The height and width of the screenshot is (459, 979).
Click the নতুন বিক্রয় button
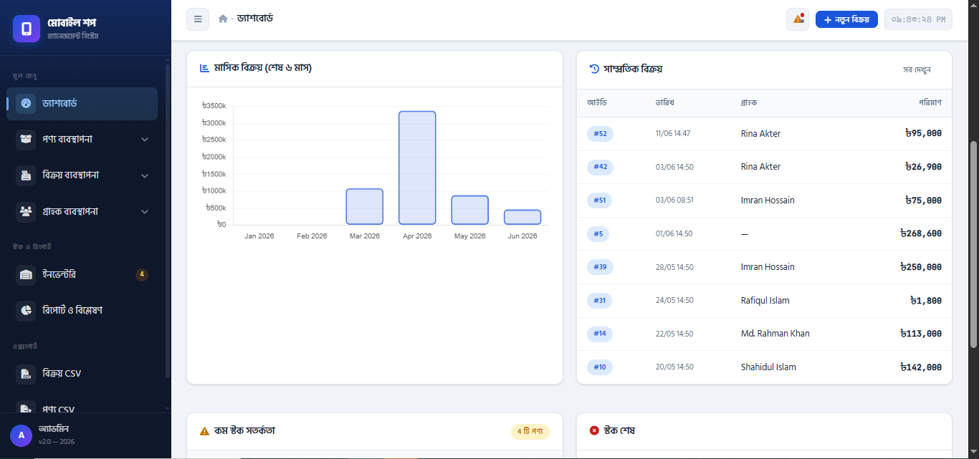(x=846, y=19)
